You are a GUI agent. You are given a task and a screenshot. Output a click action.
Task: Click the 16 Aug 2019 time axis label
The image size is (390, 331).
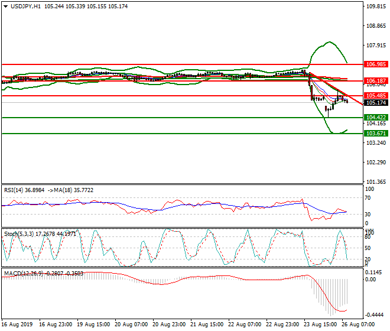point(17,324)
